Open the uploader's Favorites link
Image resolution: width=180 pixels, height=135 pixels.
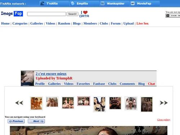pyautogui.click(x=83, y=84)
